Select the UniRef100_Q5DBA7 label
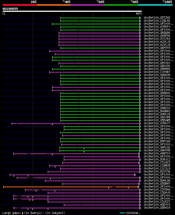Screen dimensions: 175x215 (157, 183)
